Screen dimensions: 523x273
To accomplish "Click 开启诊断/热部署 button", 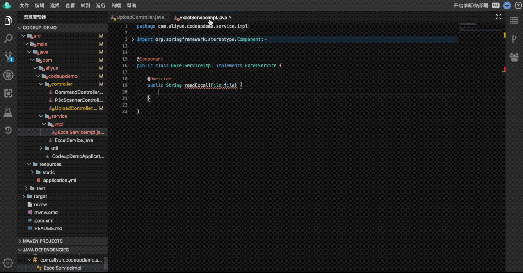I will click(x=470, y=6).
